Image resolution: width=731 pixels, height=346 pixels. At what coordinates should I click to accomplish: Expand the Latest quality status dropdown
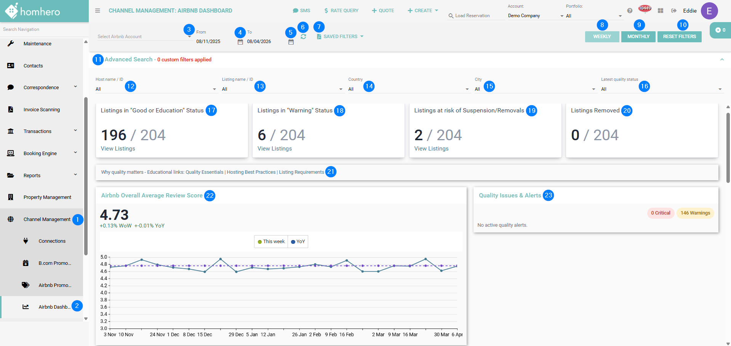click(661, 89)
